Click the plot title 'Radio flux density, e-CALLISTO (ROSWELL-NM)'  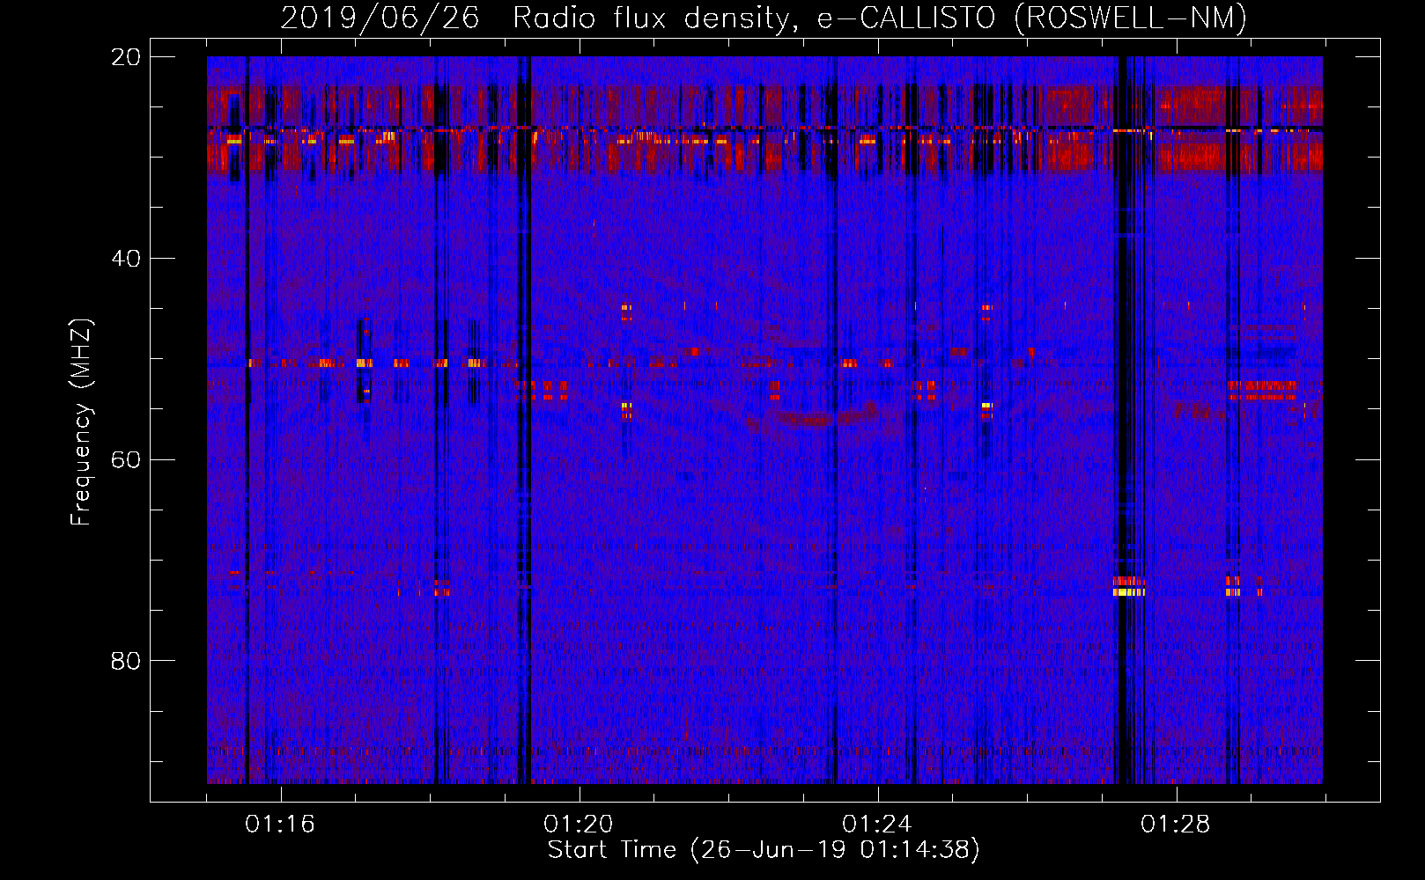[x=879, y=18]
